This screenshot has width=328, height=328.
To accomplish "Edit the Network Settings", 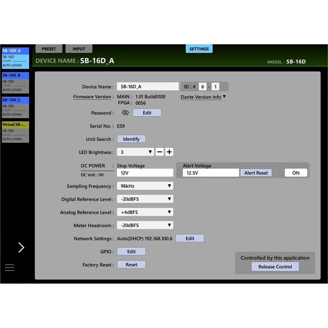I will tap(190, 238).
